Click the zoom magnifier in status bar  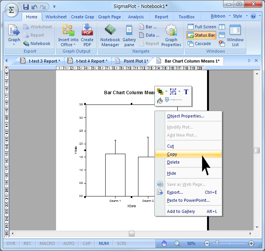click(177, 243)
